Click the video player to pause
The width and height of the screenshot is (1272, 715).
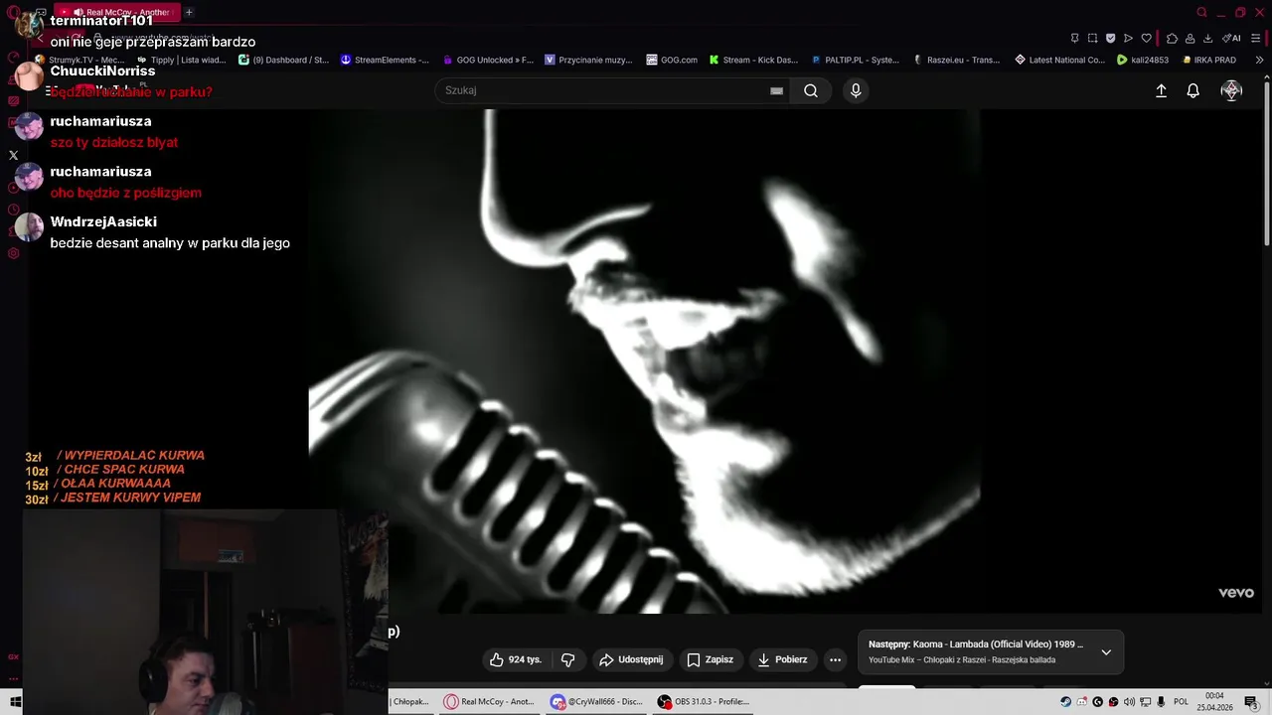[644, 361]
